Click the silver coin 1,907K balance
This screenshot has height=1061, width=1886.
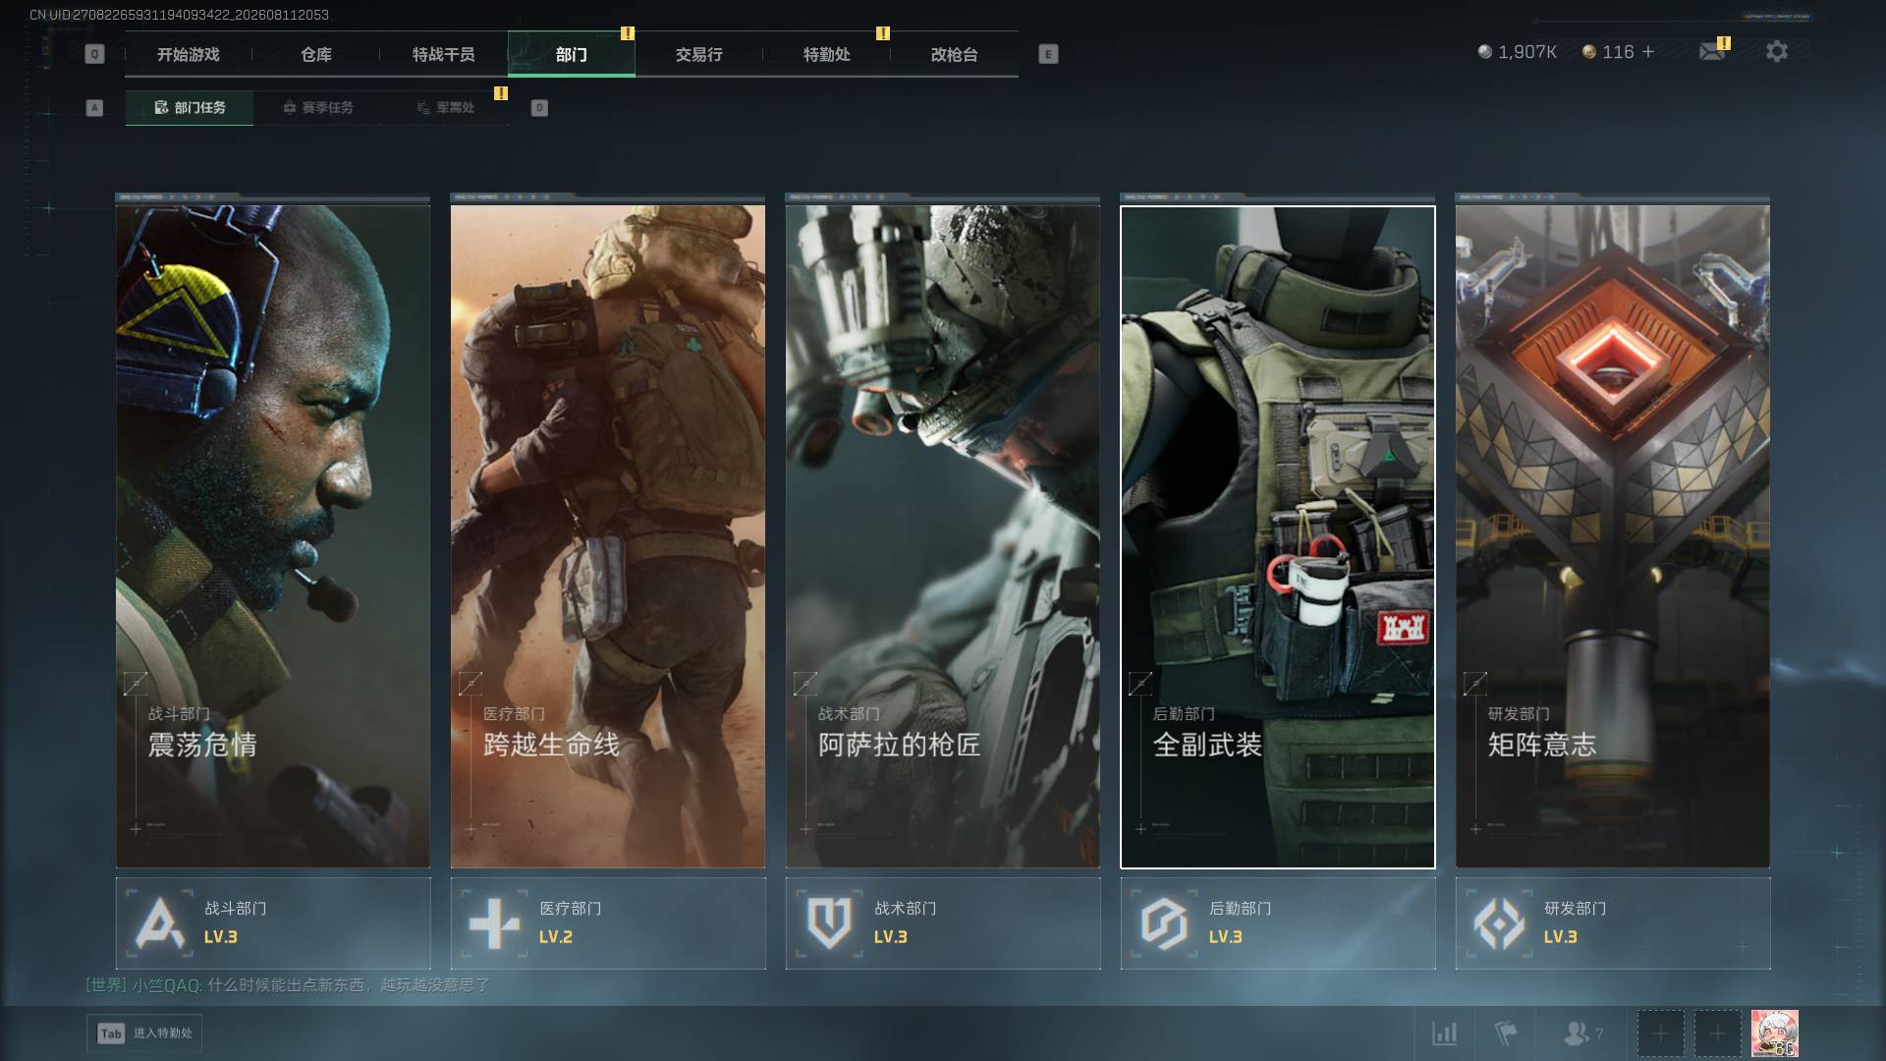click(x=1518, y=52)
